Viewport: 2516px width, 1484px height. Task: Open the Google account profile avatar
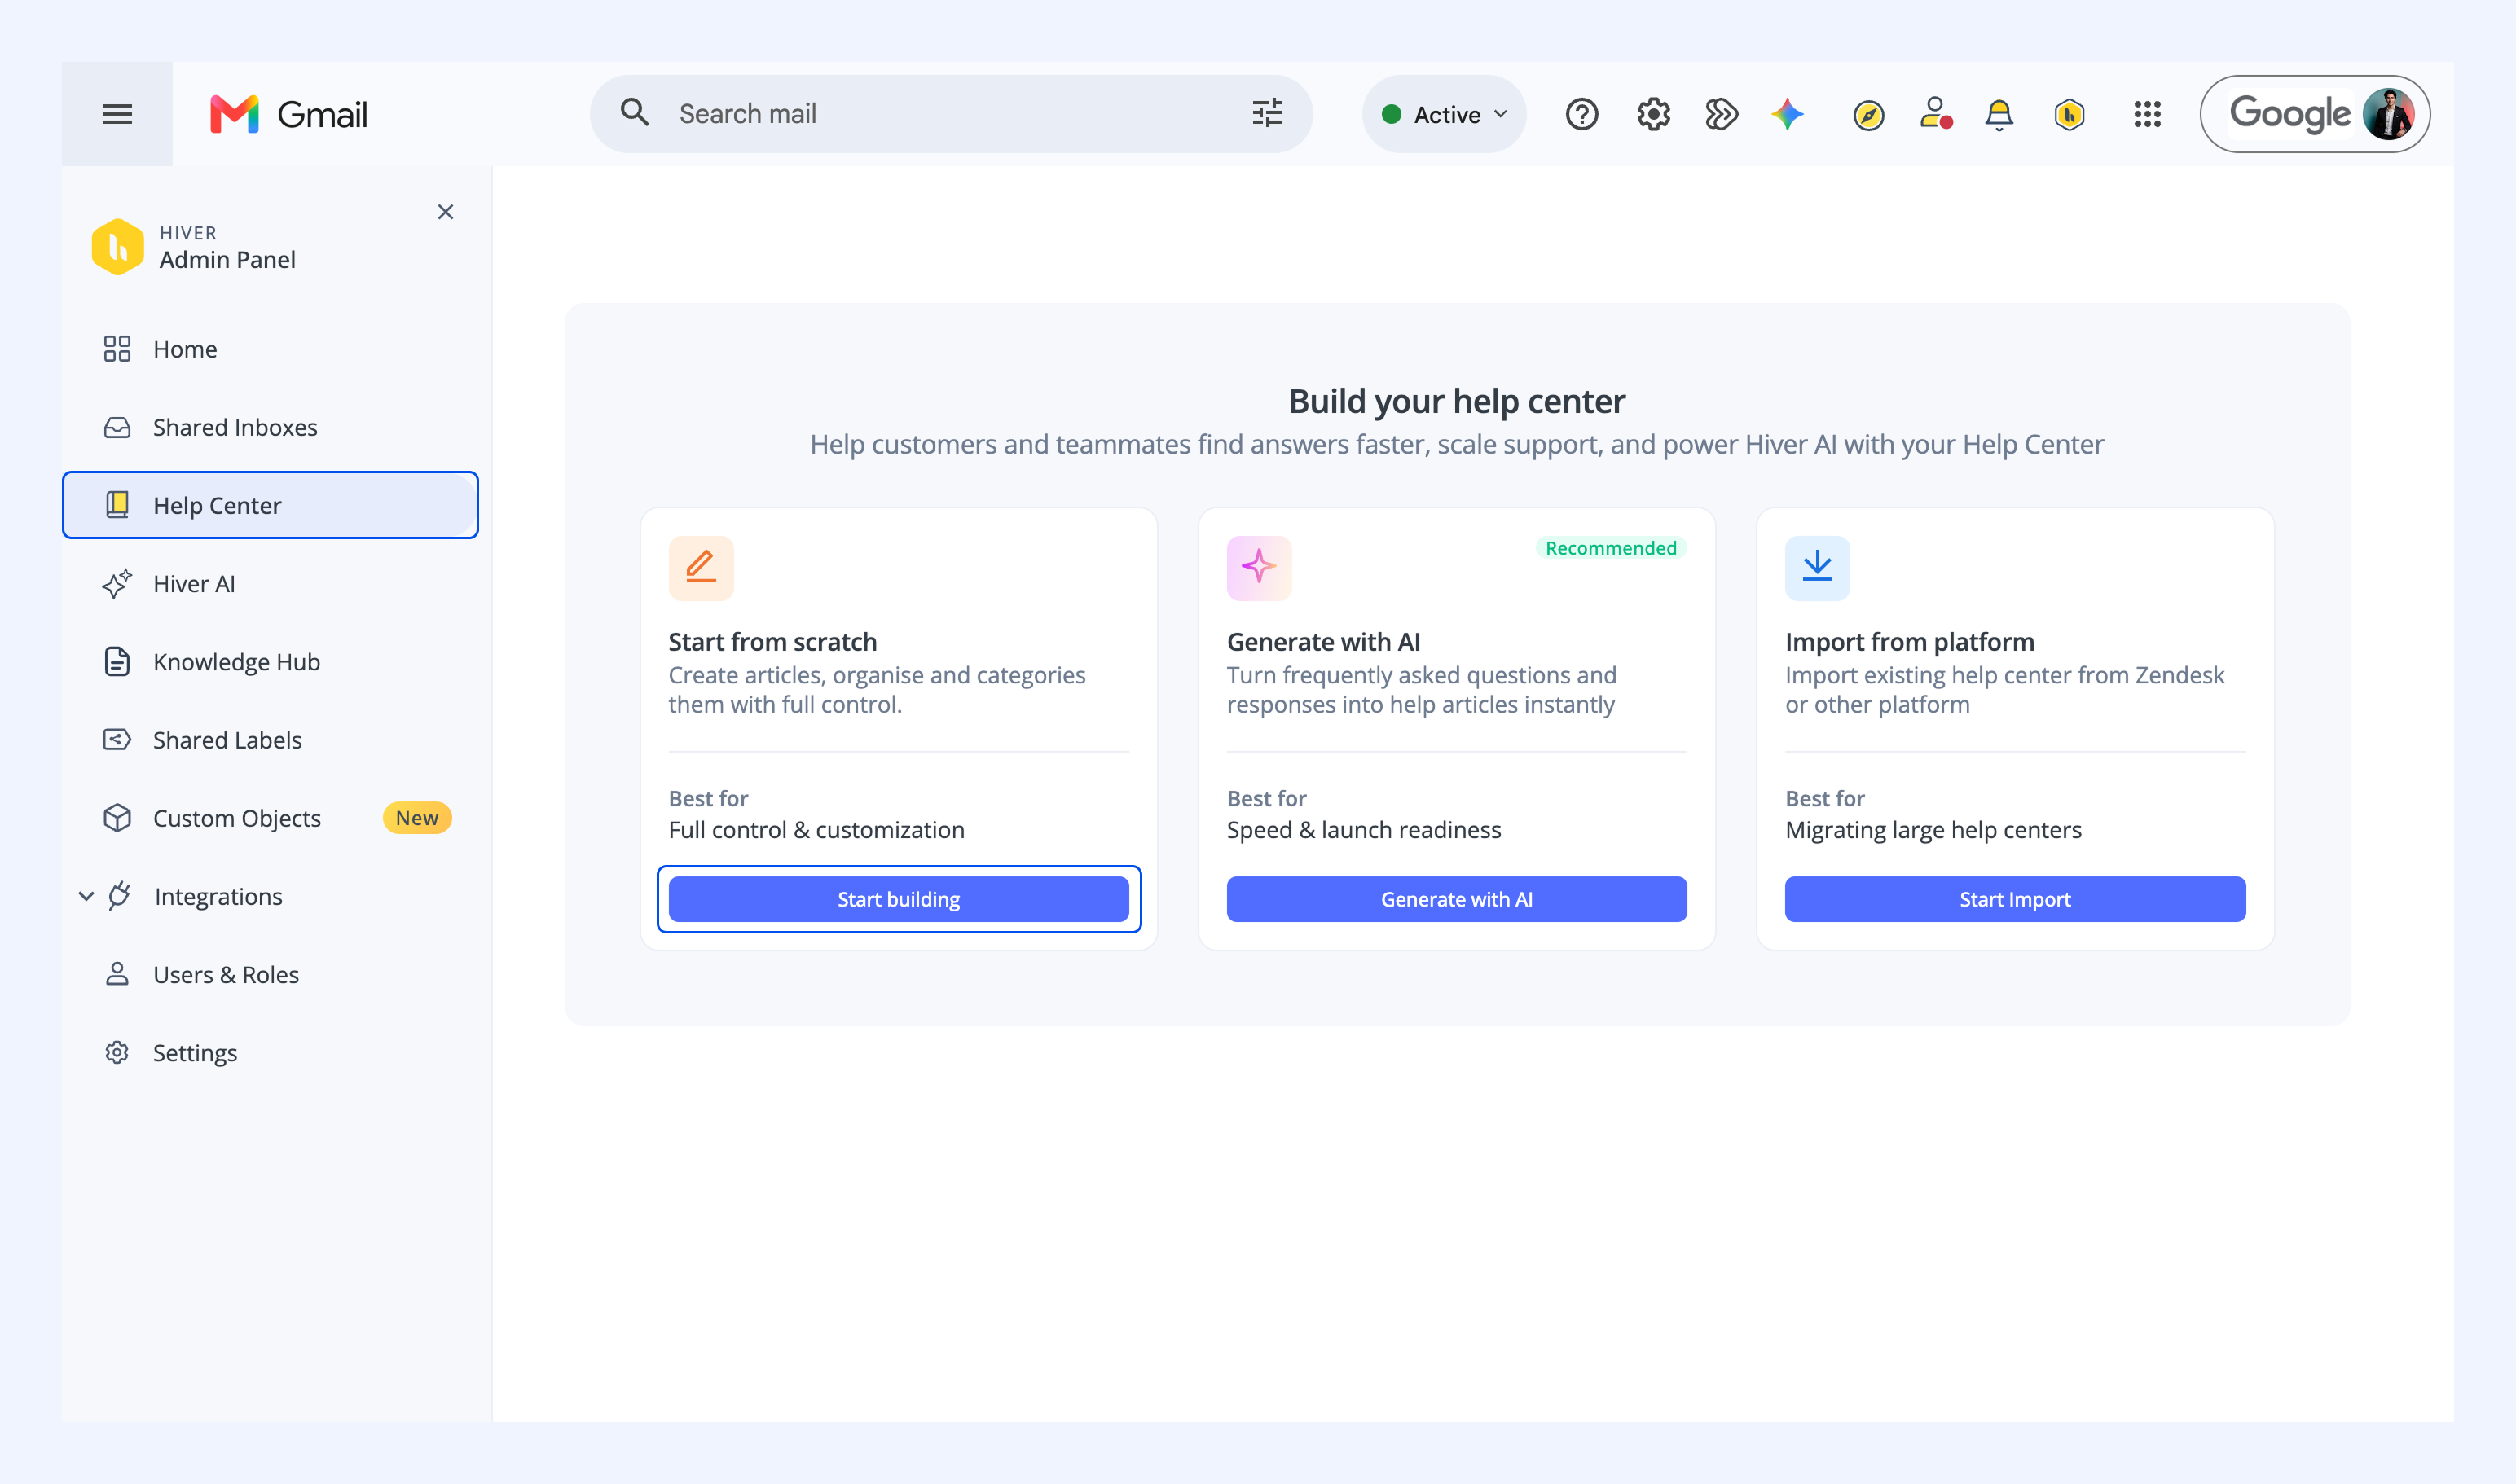[2388, 114]
